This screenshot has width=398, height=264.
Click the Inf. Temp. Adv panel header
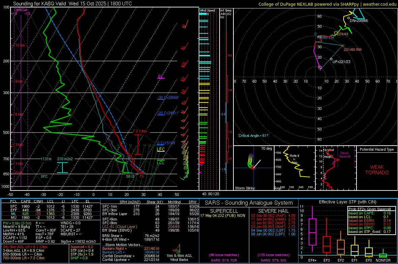(226, 14)
